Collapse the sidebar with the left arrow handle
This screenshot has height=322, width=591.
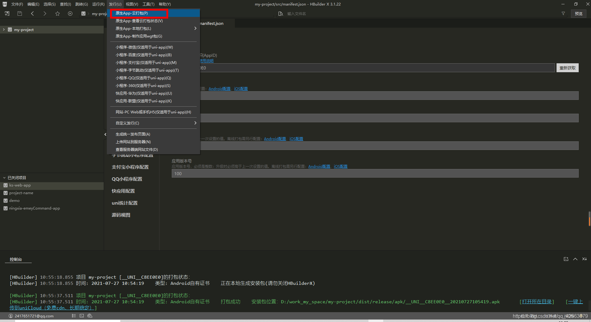coord(105,134)
